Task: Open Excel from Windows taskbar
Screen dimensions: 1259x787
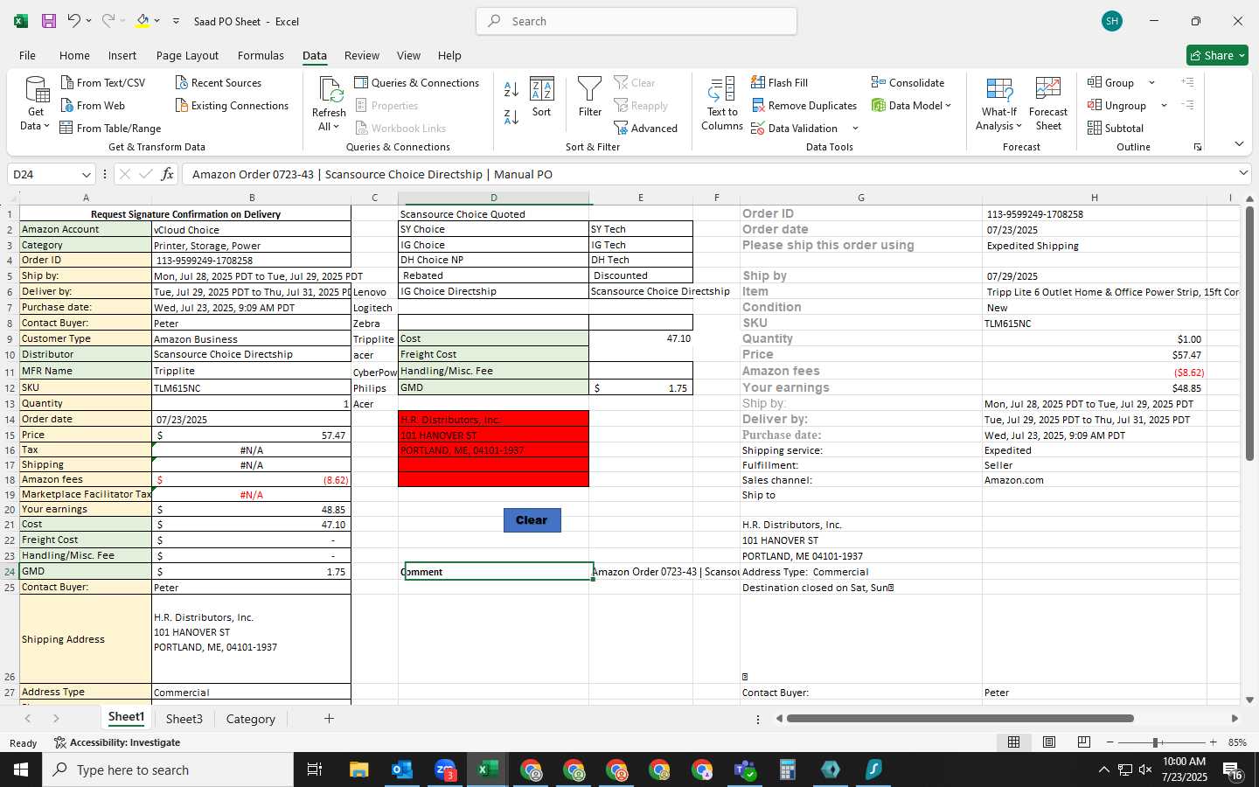Action: coord(488,770)
